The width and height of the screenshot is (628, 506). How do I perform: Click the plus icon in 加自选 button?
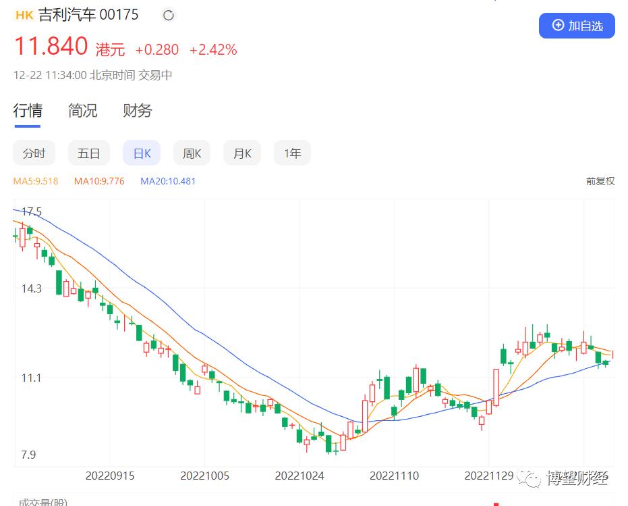pyautogui.click(x=558, y=25)
